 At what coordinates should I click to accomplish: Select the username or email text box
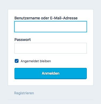pyautogui.click(x=51, y=27)
